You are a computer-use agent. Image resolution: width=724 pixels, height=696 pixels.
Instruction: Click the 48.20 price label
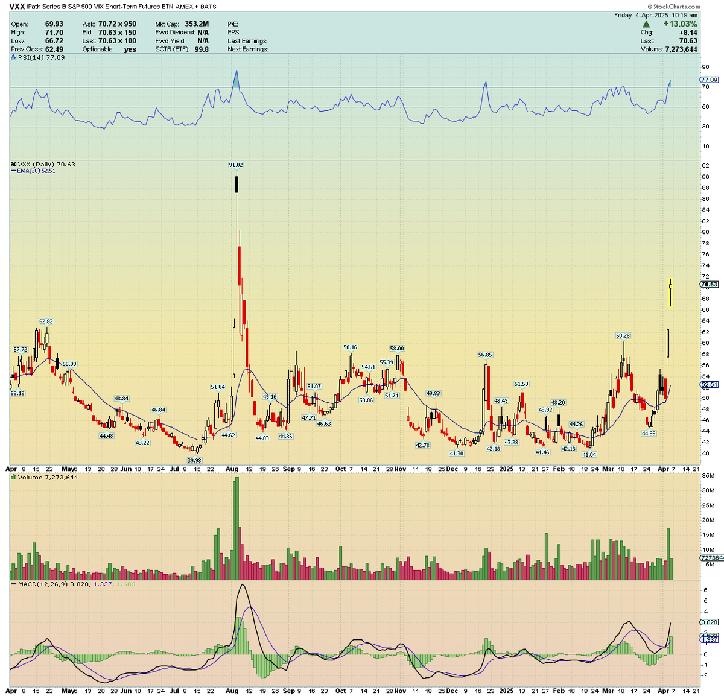558,402
